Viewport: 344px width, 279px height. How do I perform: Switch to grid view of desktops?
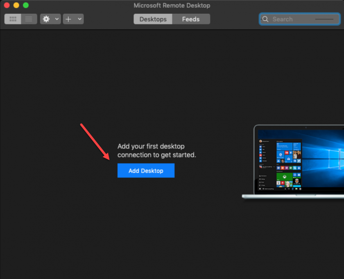point(13,19)
